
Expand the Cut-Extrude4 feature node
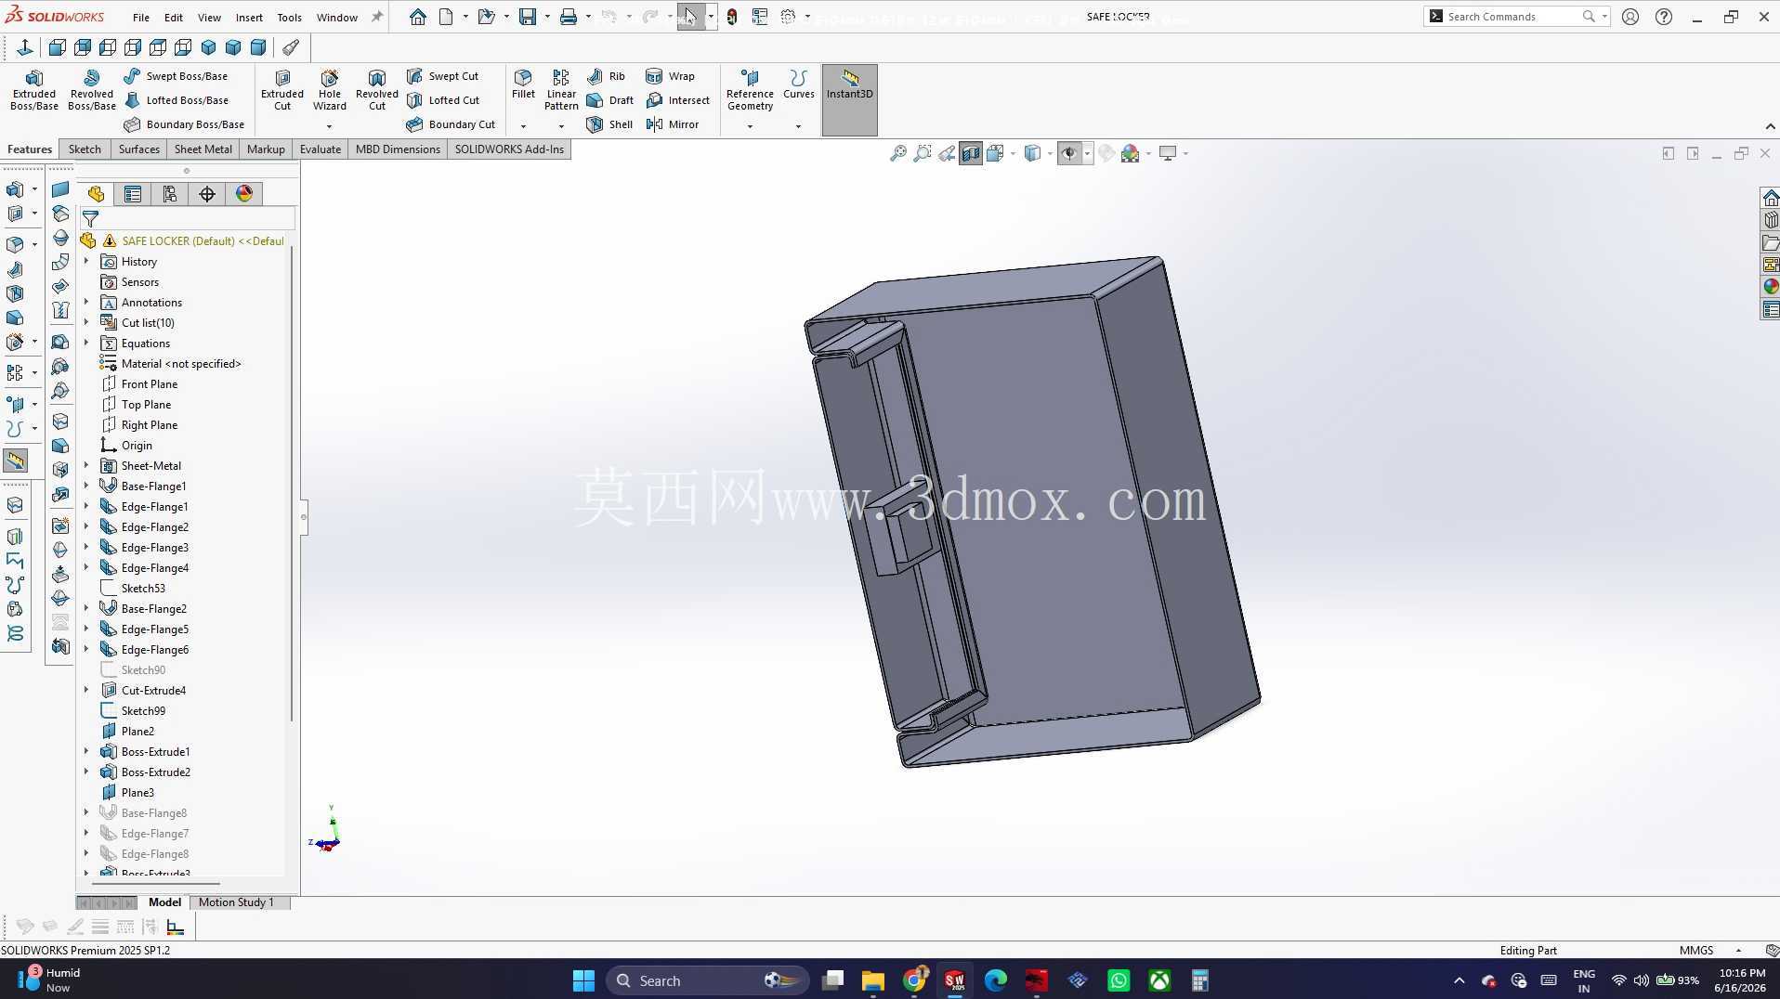[x=86, y=691]
